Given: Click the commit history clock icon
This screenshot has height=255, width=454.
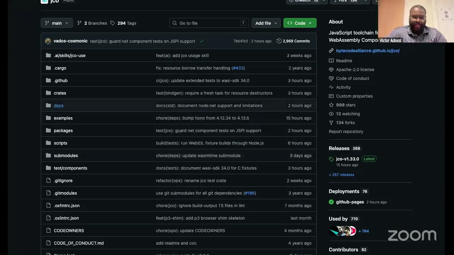Looking at the screenshot, I should [x=279, y=41].
